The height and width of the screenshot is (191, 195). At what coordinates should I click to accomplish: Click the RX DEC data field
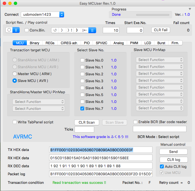tap(101, 166)
